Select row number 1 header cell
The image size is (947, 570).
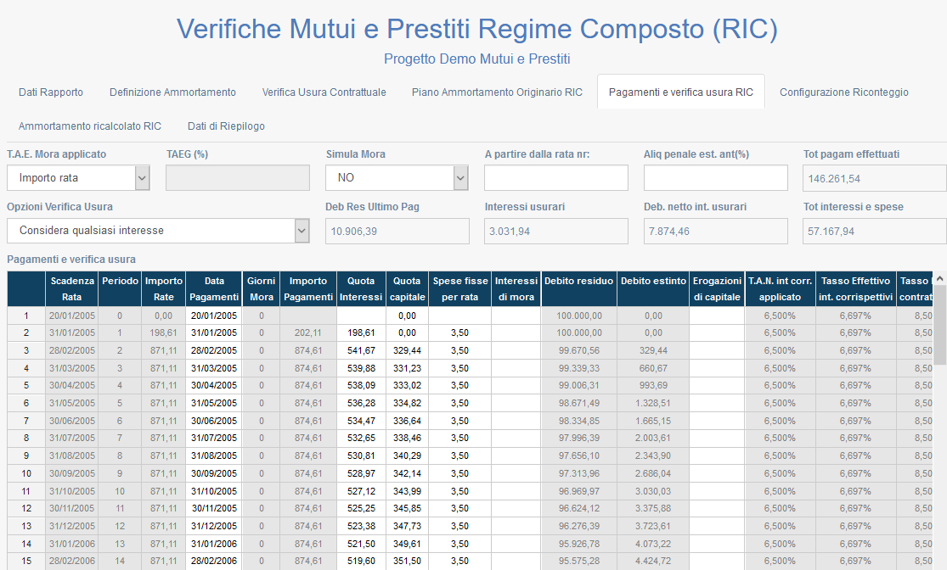click(x=26, y=316)
